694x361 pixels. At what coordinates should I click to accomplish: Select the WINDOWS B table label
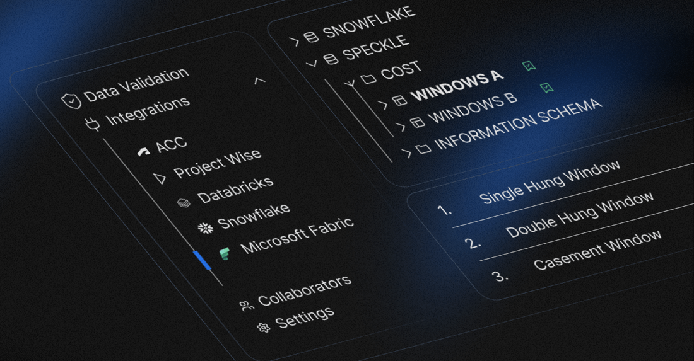(x=474, y=108)
